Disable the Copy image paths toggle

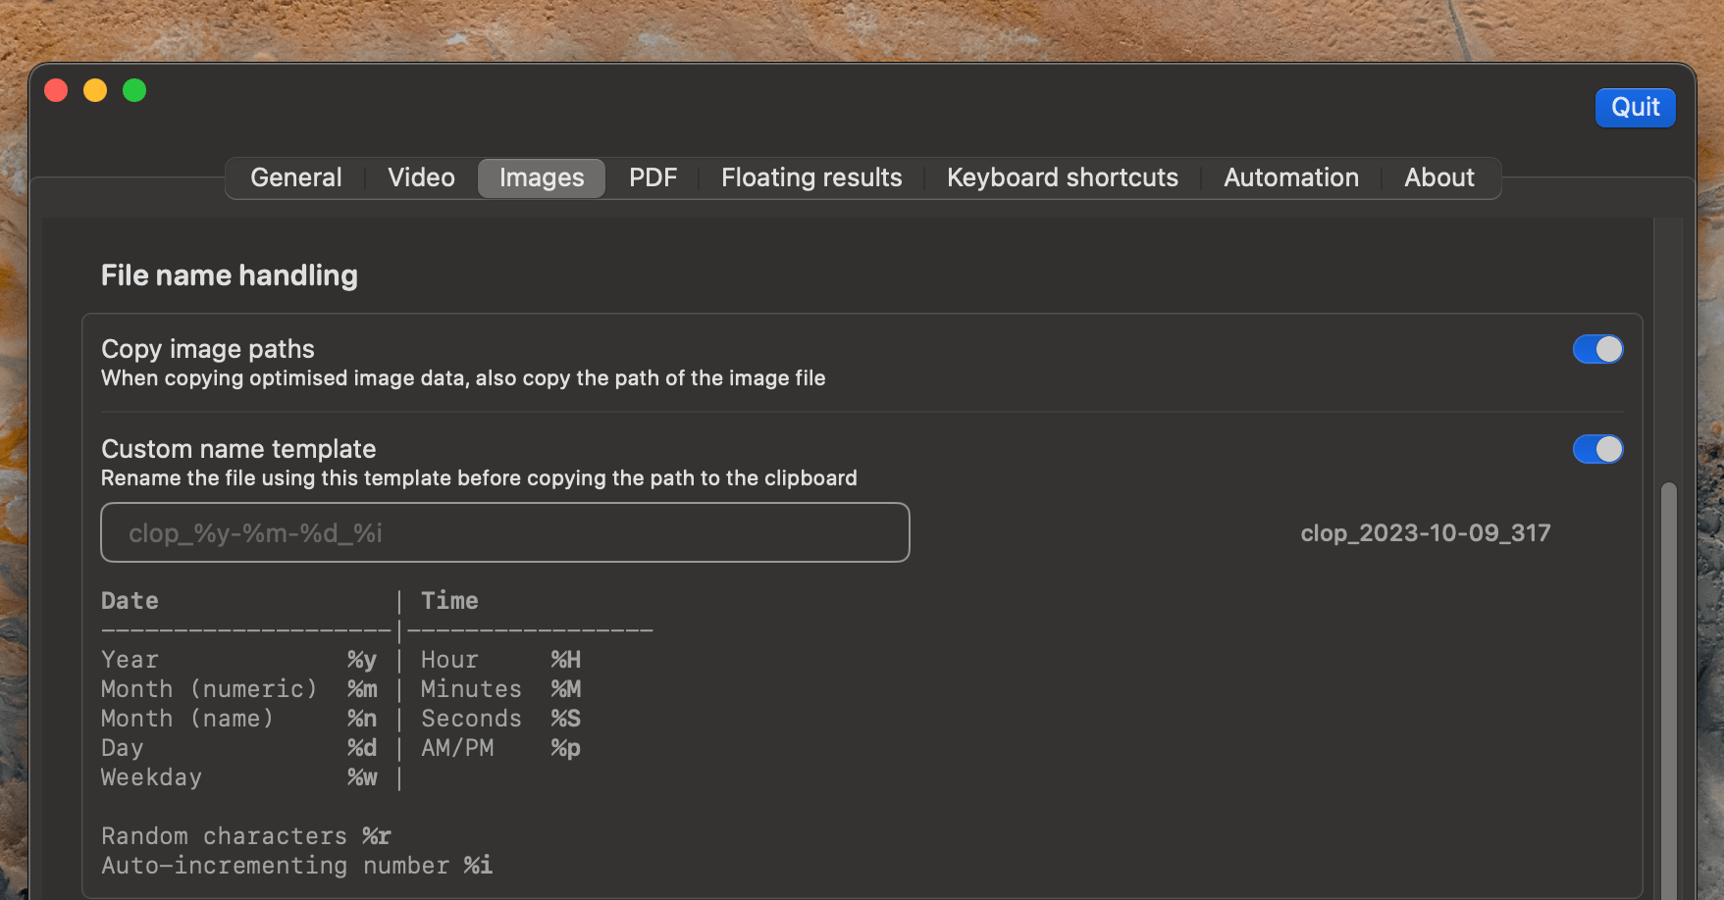click(x=1598, y=349)
